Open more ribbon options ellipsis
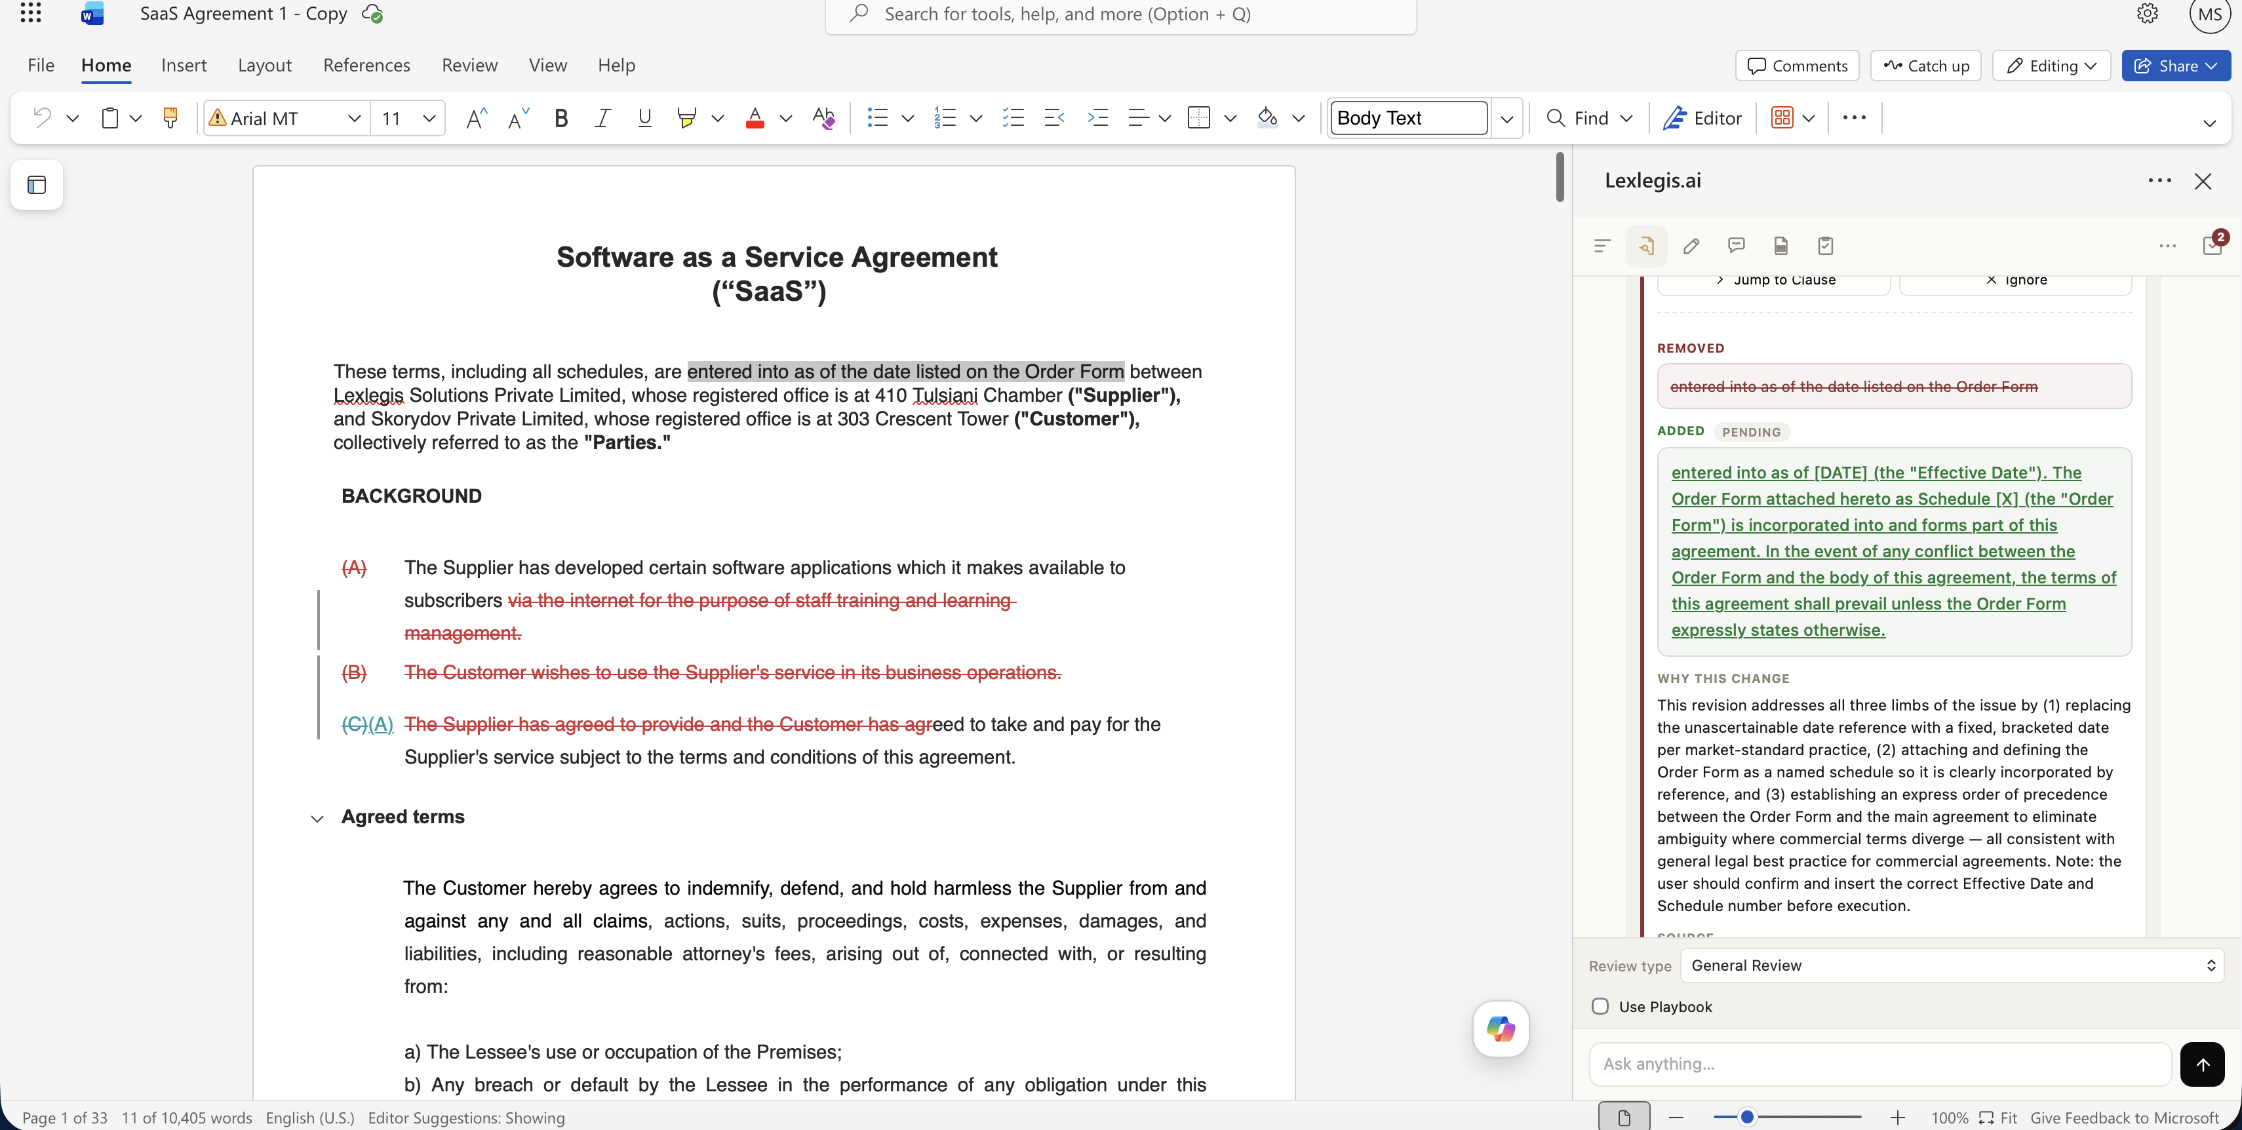This screenshot has height=1130, width=2242. (1854, 117)
